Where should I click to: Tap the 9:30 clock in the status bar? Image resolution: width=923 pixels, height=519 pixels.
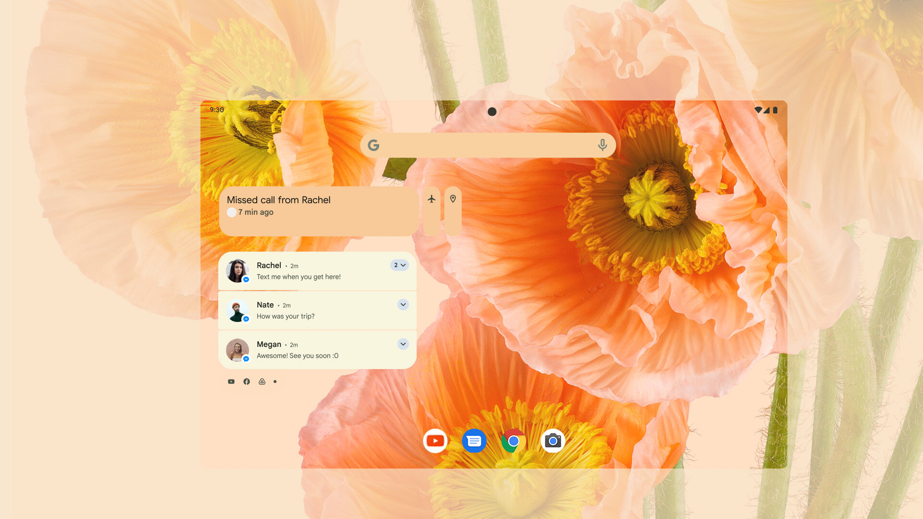[x=216, y=110]
